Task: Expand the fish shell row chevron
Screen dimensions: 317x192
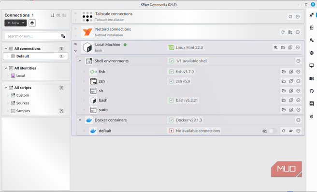Action: pos(84,72)
